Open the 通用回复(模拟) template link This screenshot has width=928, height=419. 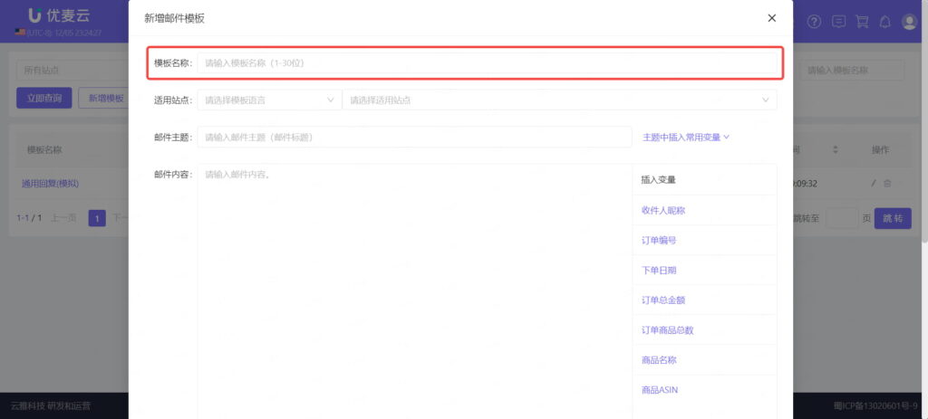coord(51,183)
